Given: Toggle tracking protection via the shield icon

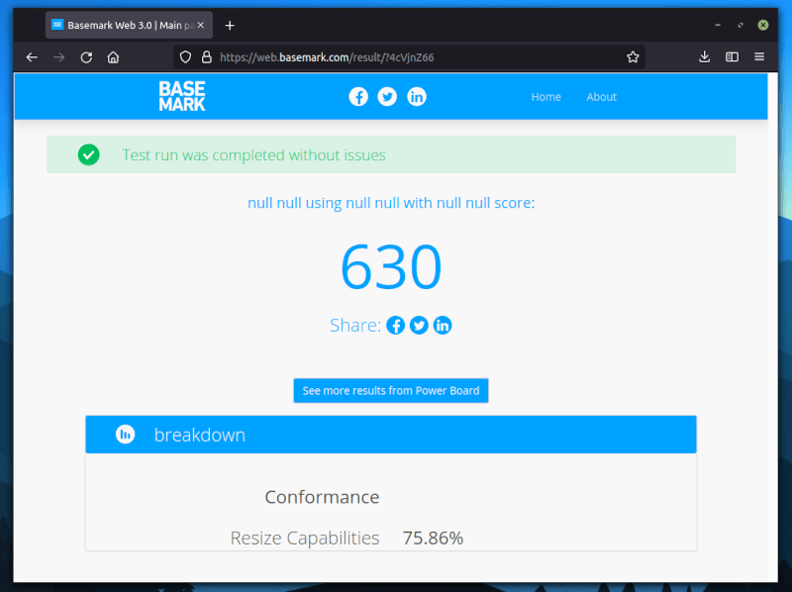Looking at the screenshot, I should point(185,56).
